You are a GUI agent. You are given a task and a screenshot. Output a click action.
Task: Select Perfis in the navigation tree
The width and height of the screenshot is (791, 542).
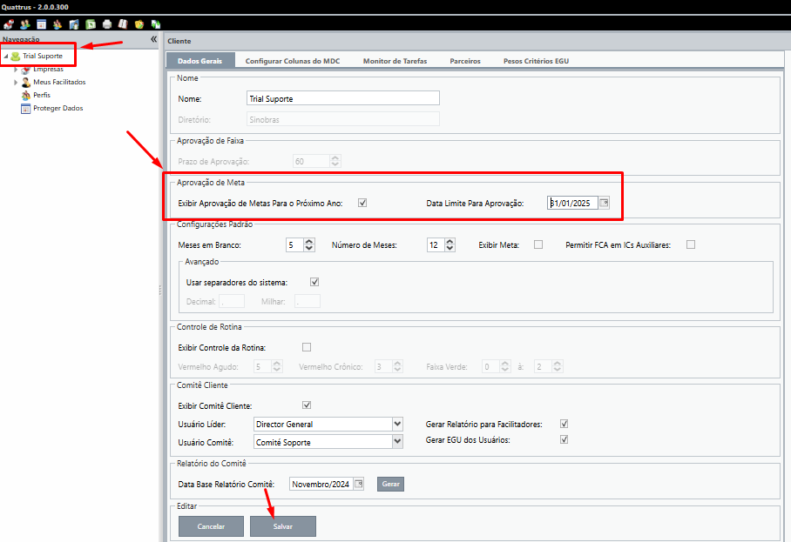42,95
